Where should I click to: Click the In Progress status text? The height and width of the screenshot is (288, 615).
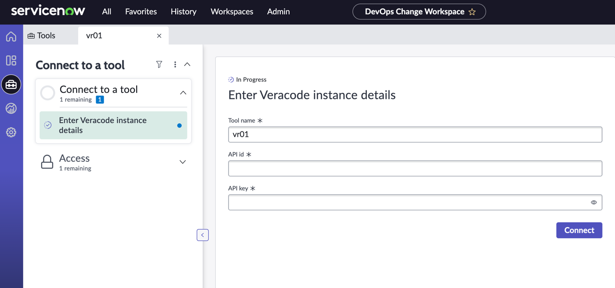coord(251,79)
